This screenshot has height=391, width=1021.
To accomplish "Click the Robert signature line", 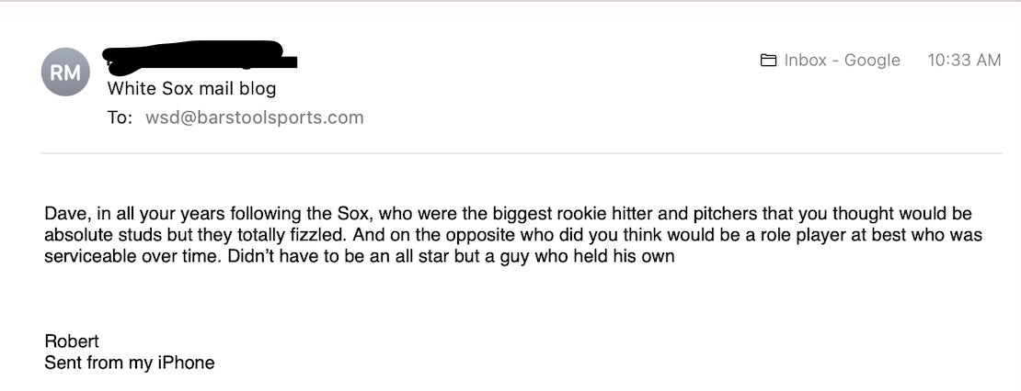I will click(72, 341).
